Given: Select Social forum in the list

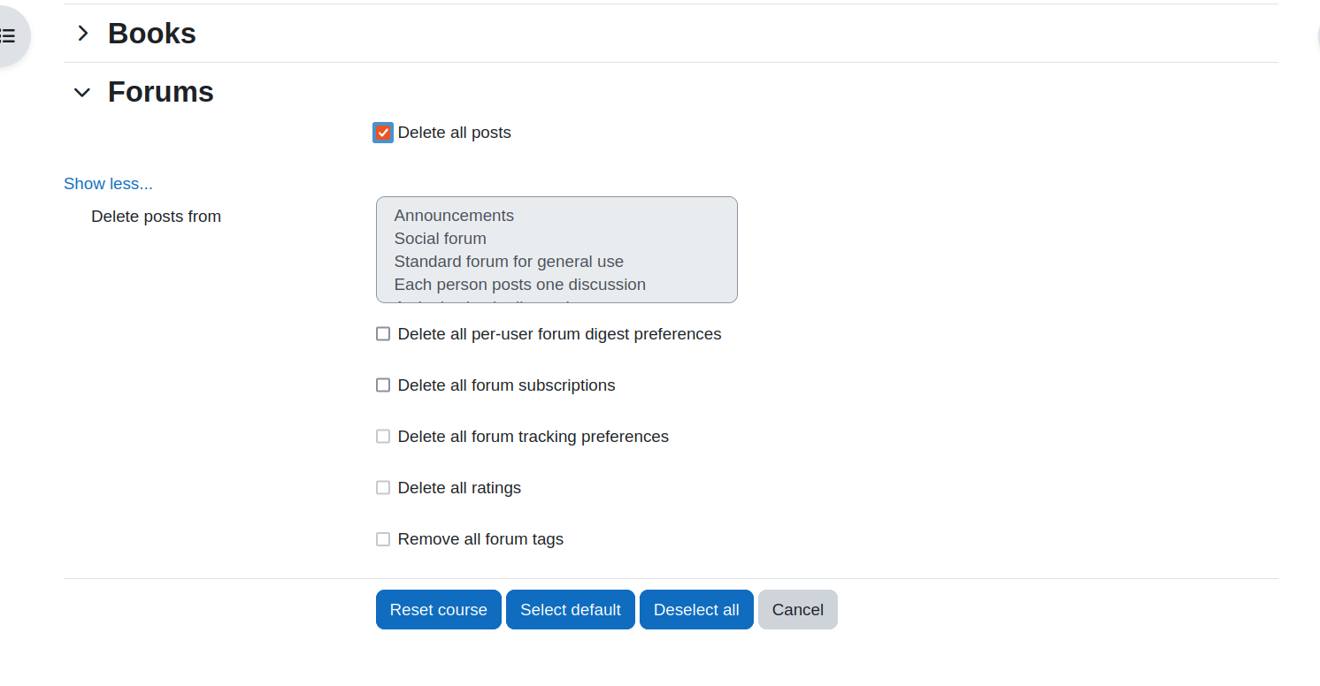Looking at the screenshot, I should coord(441,239).
